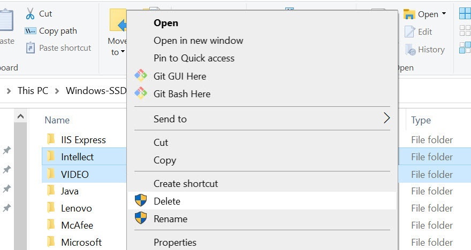Viewport: 471px width, 250px height.
Task: Click the shield icon beside Delete
Action: (141, 201)
